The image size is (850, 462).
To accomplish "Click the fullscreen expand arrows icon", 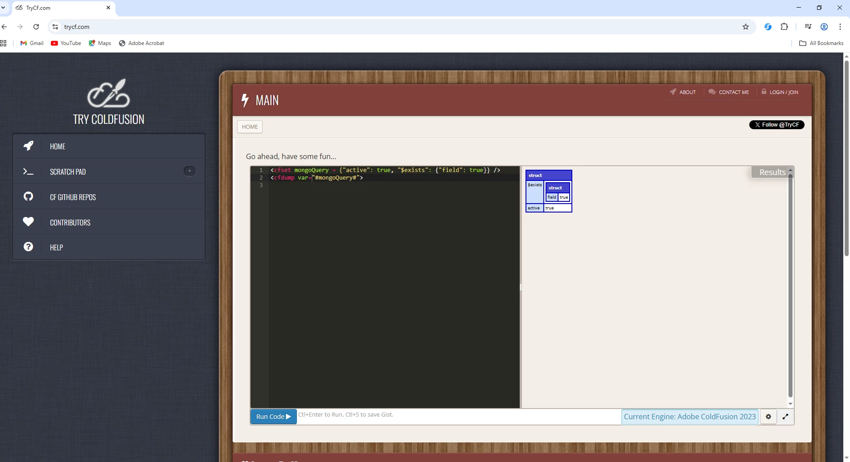I will pos(785,417).
